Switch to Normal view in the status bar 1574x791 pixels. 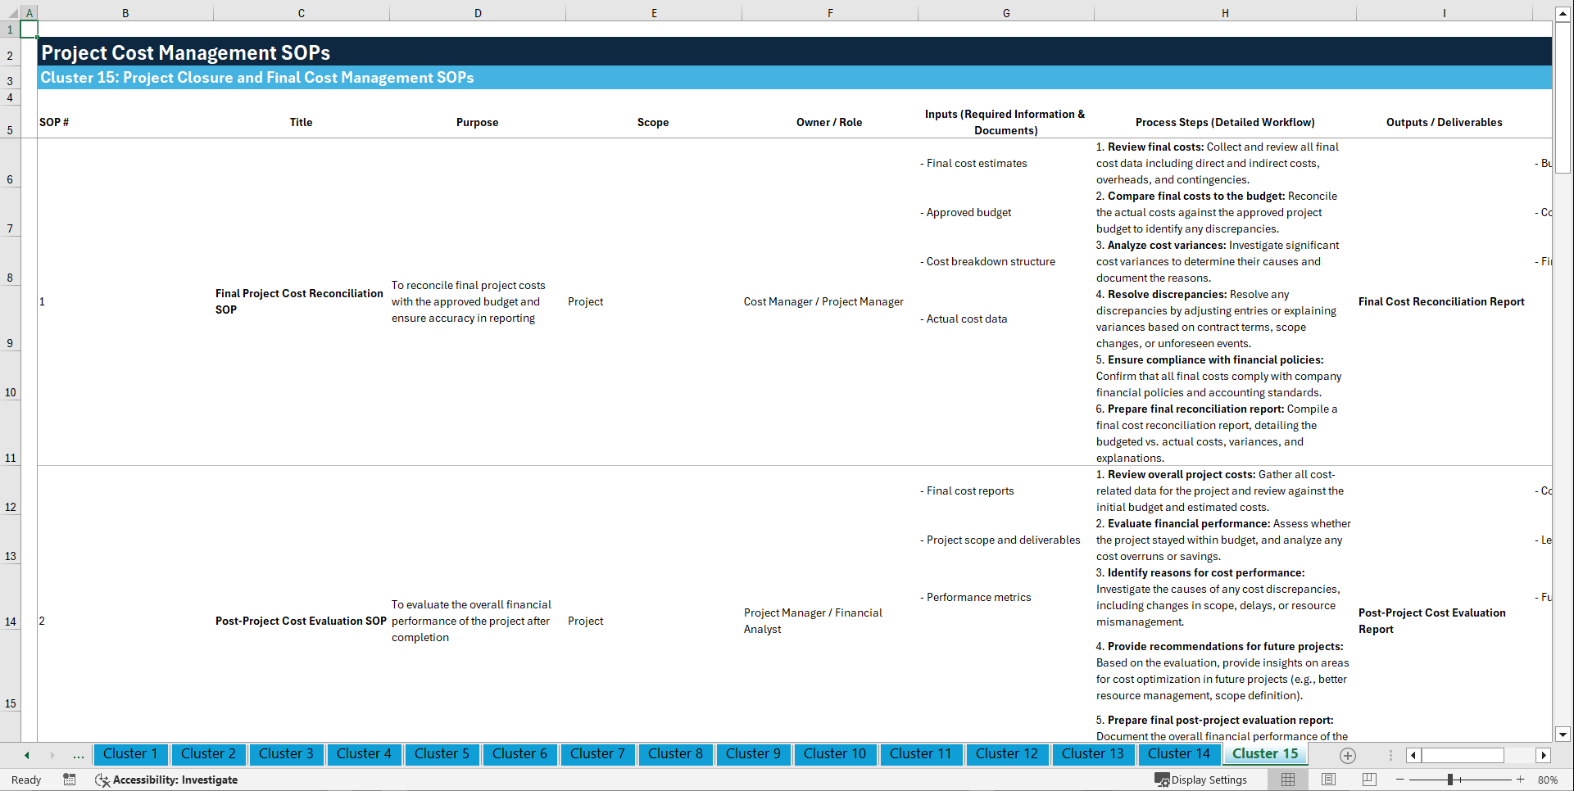tap(1288, 780)
